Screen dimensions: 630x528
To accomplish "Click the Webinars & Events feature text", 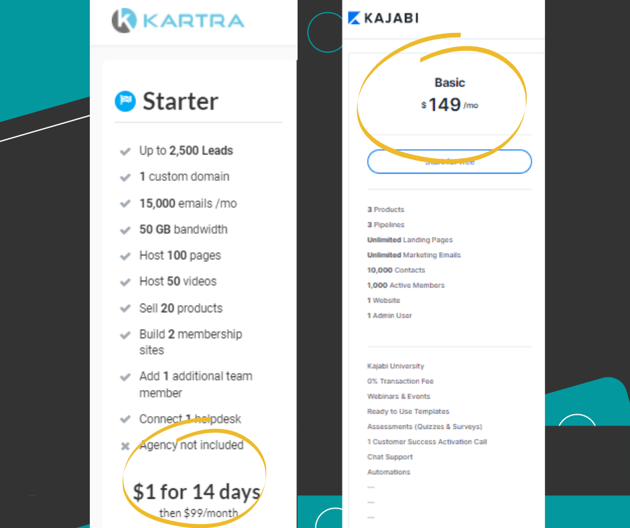I will click(x=399, y=396).
